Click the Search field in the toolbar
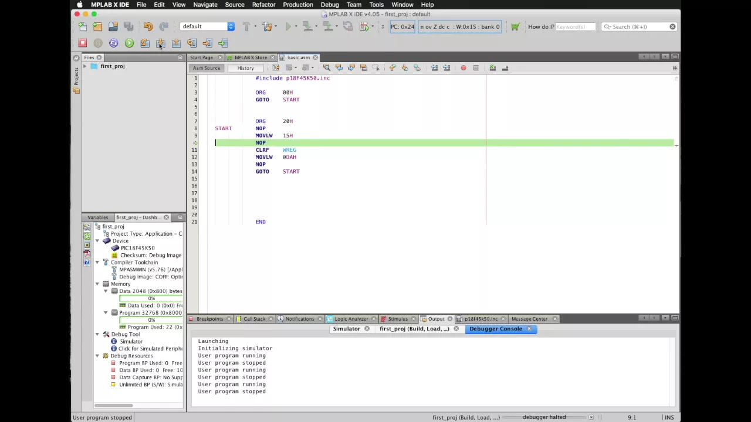The width and height of the screenshot is (751, 422). [638, 26]
